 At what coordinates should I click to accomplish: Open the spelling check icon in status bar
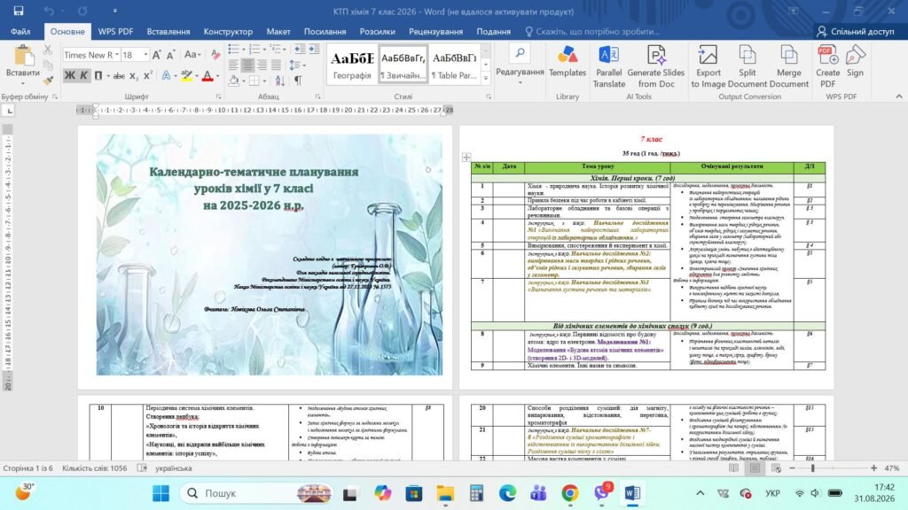pyautogui.click(x=142, y=467)
